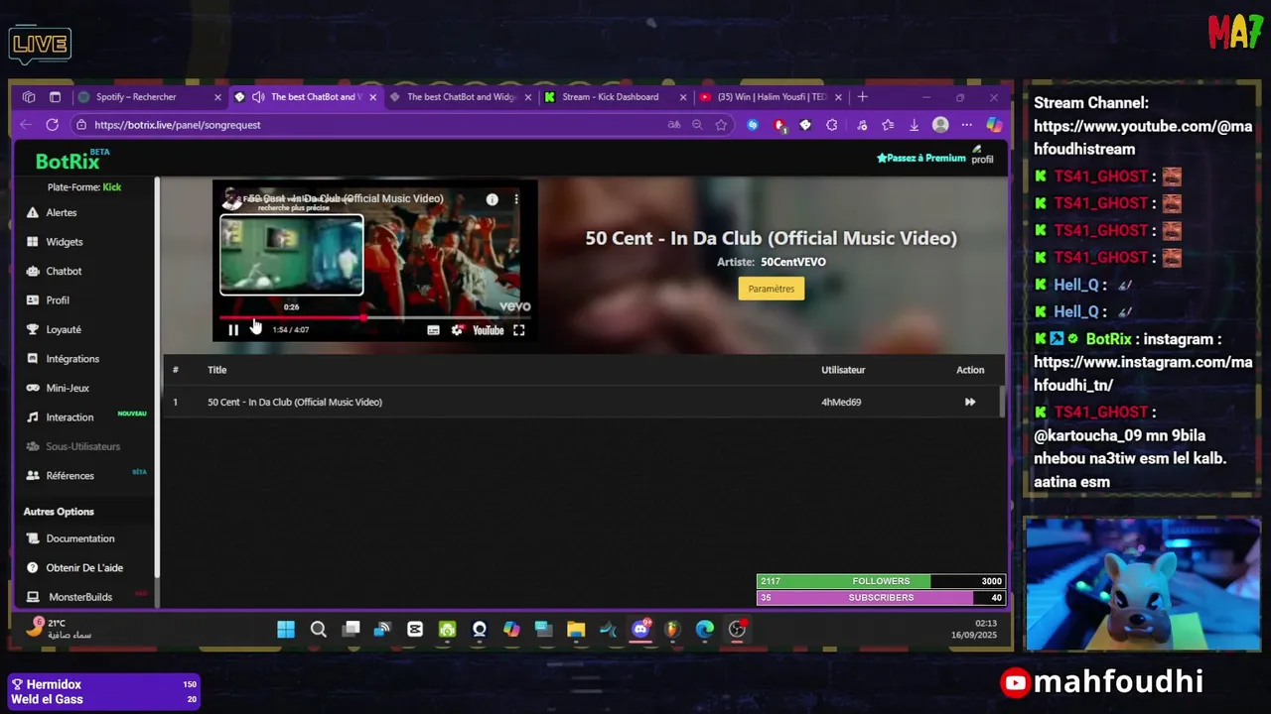Viewport: 1271px width, 714px height.
Task: Open Références in the sidebar
Action: point(70,476)
